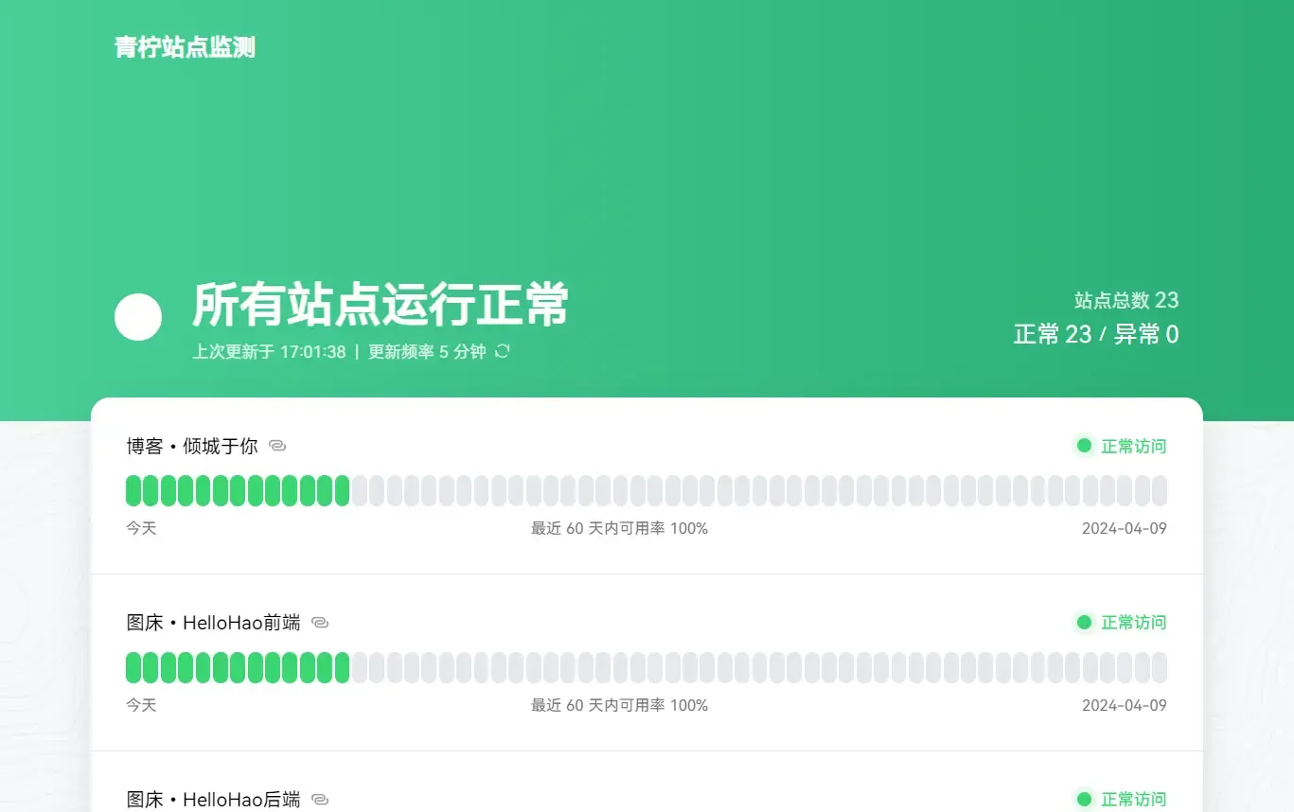1294x812 pixels.
Task: Click the white status circle beside 所有站点运行正常
Action: pos(138,317)
